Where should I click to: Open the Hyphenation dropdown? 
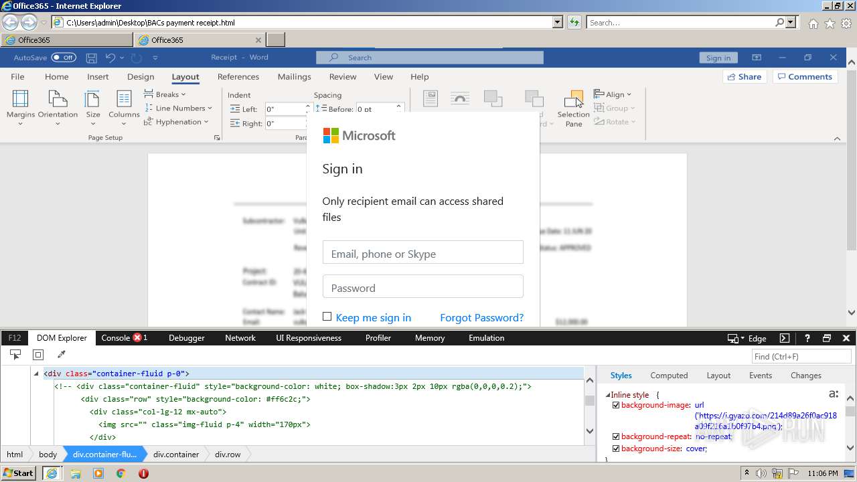coord(176,122)
